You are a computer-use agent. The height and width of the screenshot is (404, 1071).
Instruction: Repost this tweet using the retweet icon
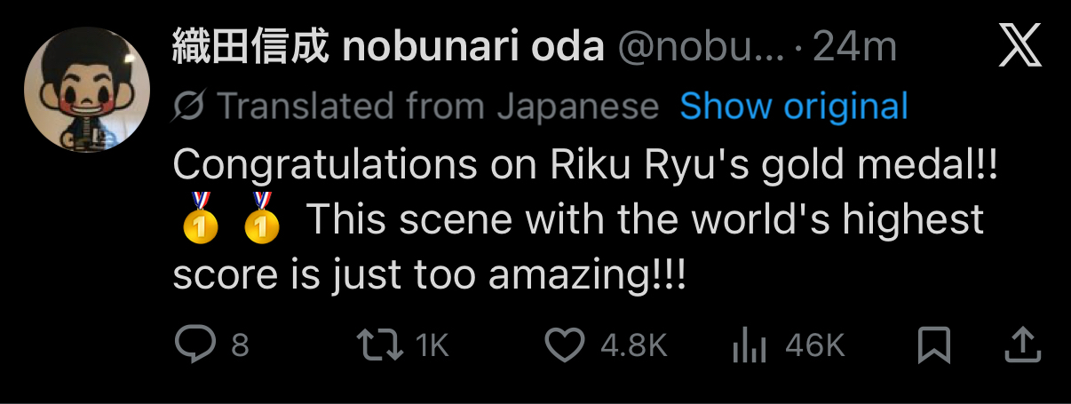(x=377, y=345)
